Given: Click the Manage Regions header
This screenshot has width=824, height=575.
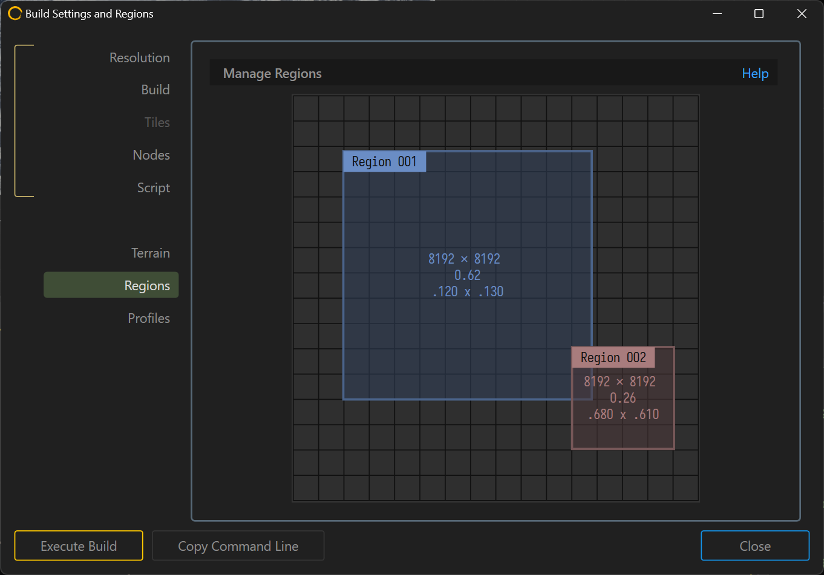Looking at the screenshot, I should point(272,73).
